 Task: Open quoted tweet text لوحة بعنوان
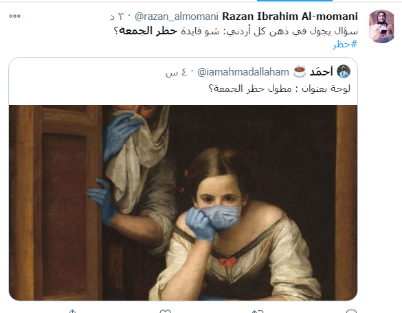click(x=279, y=89)
